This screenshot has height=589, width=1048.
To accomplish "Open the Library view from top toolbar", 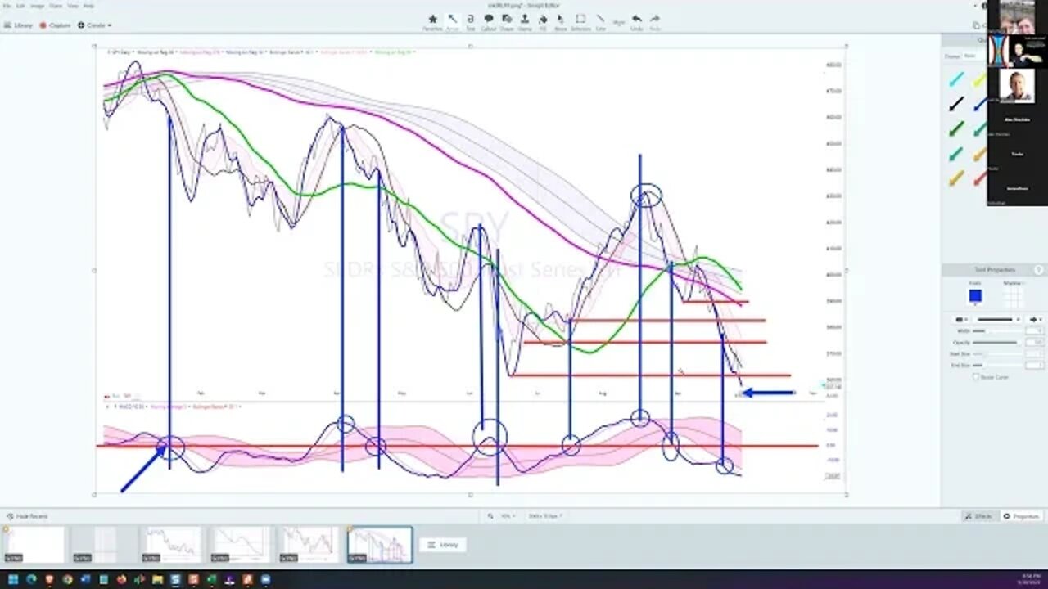I will tap(18, 25).
